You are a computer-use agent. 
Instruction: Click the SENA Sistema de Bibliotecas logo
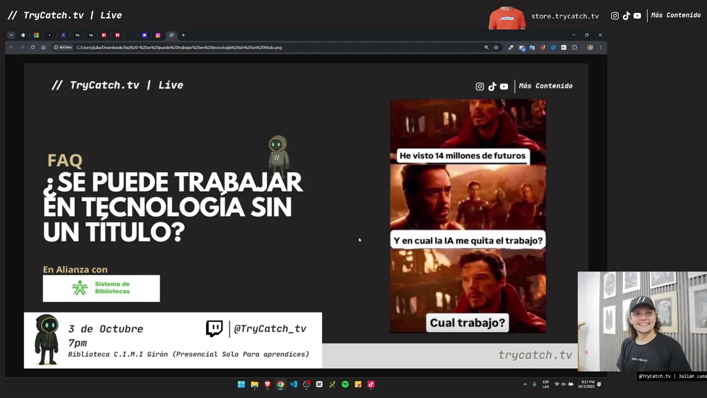click(101, 288)
